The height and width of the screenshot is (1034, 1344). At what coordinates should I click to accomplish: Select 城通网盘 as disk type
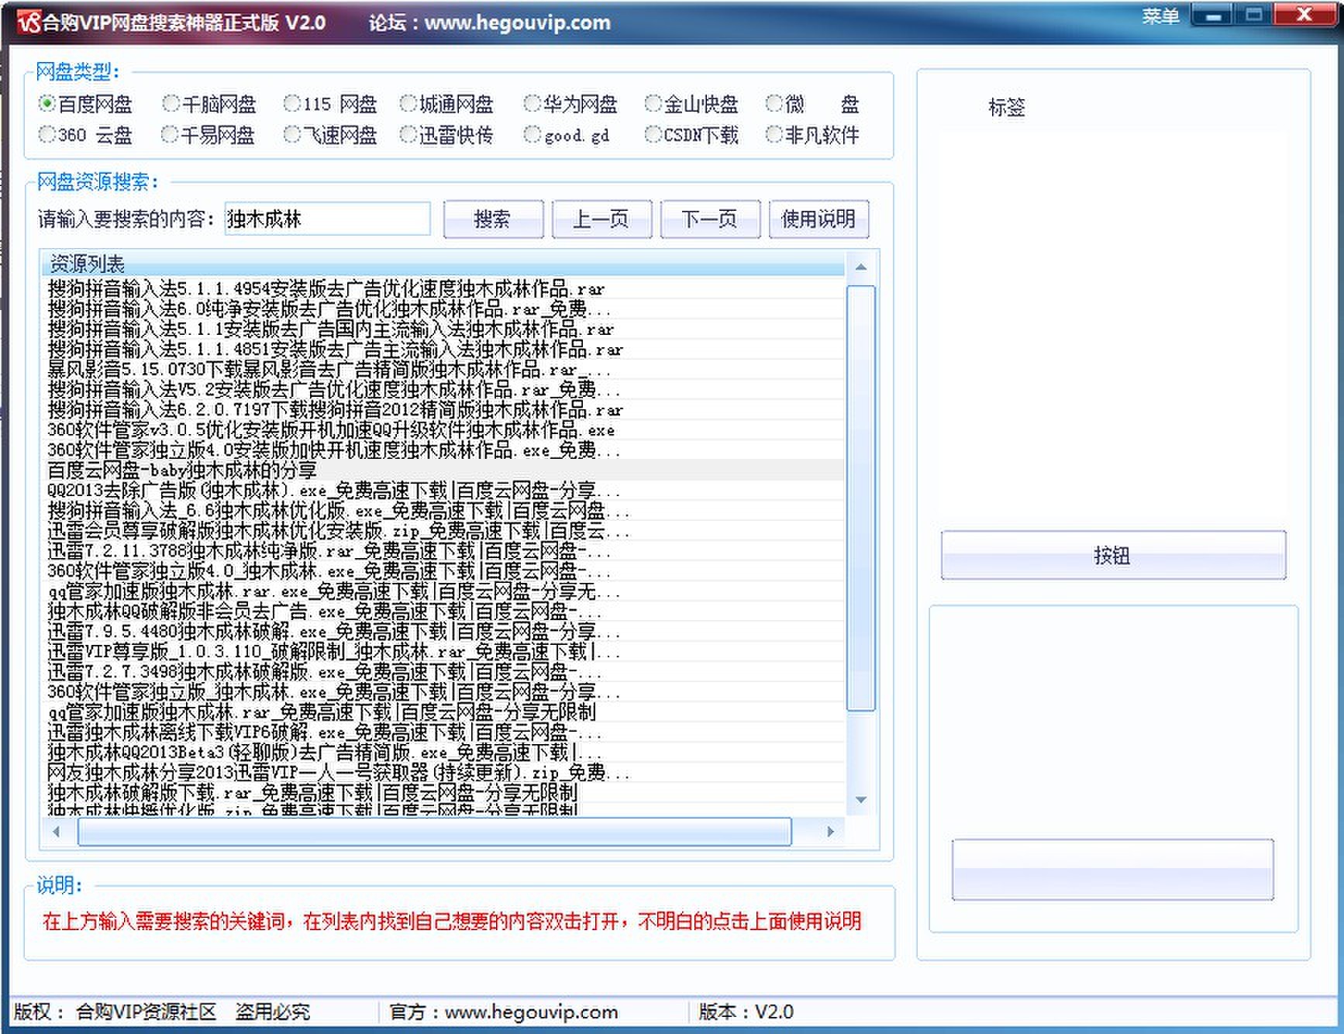(x=446, y=103)
